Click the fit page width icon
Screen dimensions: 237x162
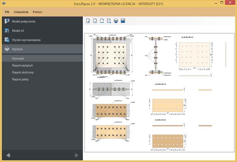[x=102, y=21]
